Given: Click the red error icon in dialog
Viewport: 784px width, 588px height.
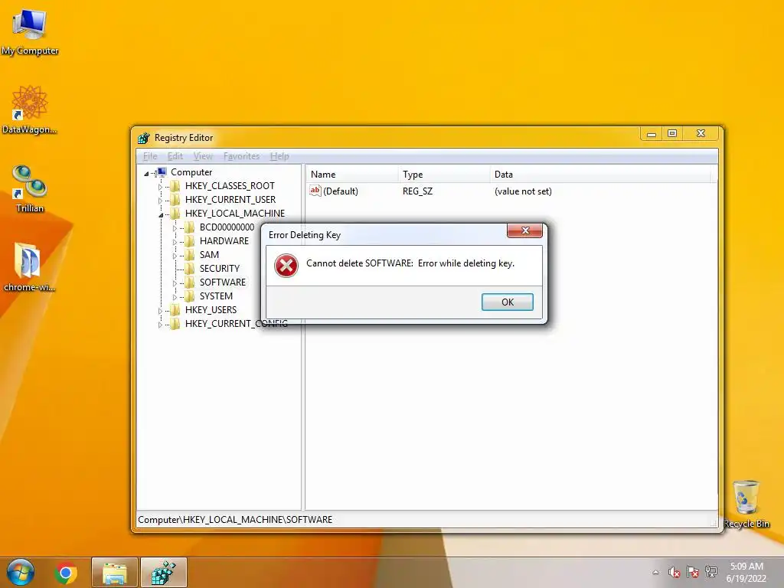Looking at the screenshot, I should (x=286, y=265).
